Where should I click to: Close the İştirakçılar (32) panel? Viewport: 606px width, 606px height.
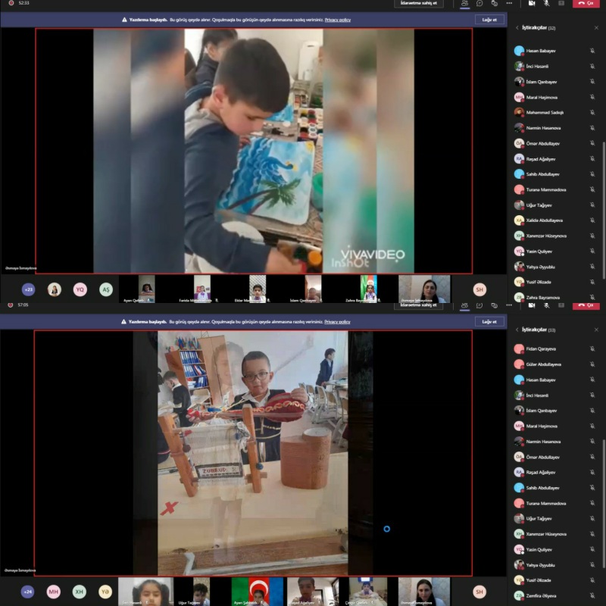(596, 28)
